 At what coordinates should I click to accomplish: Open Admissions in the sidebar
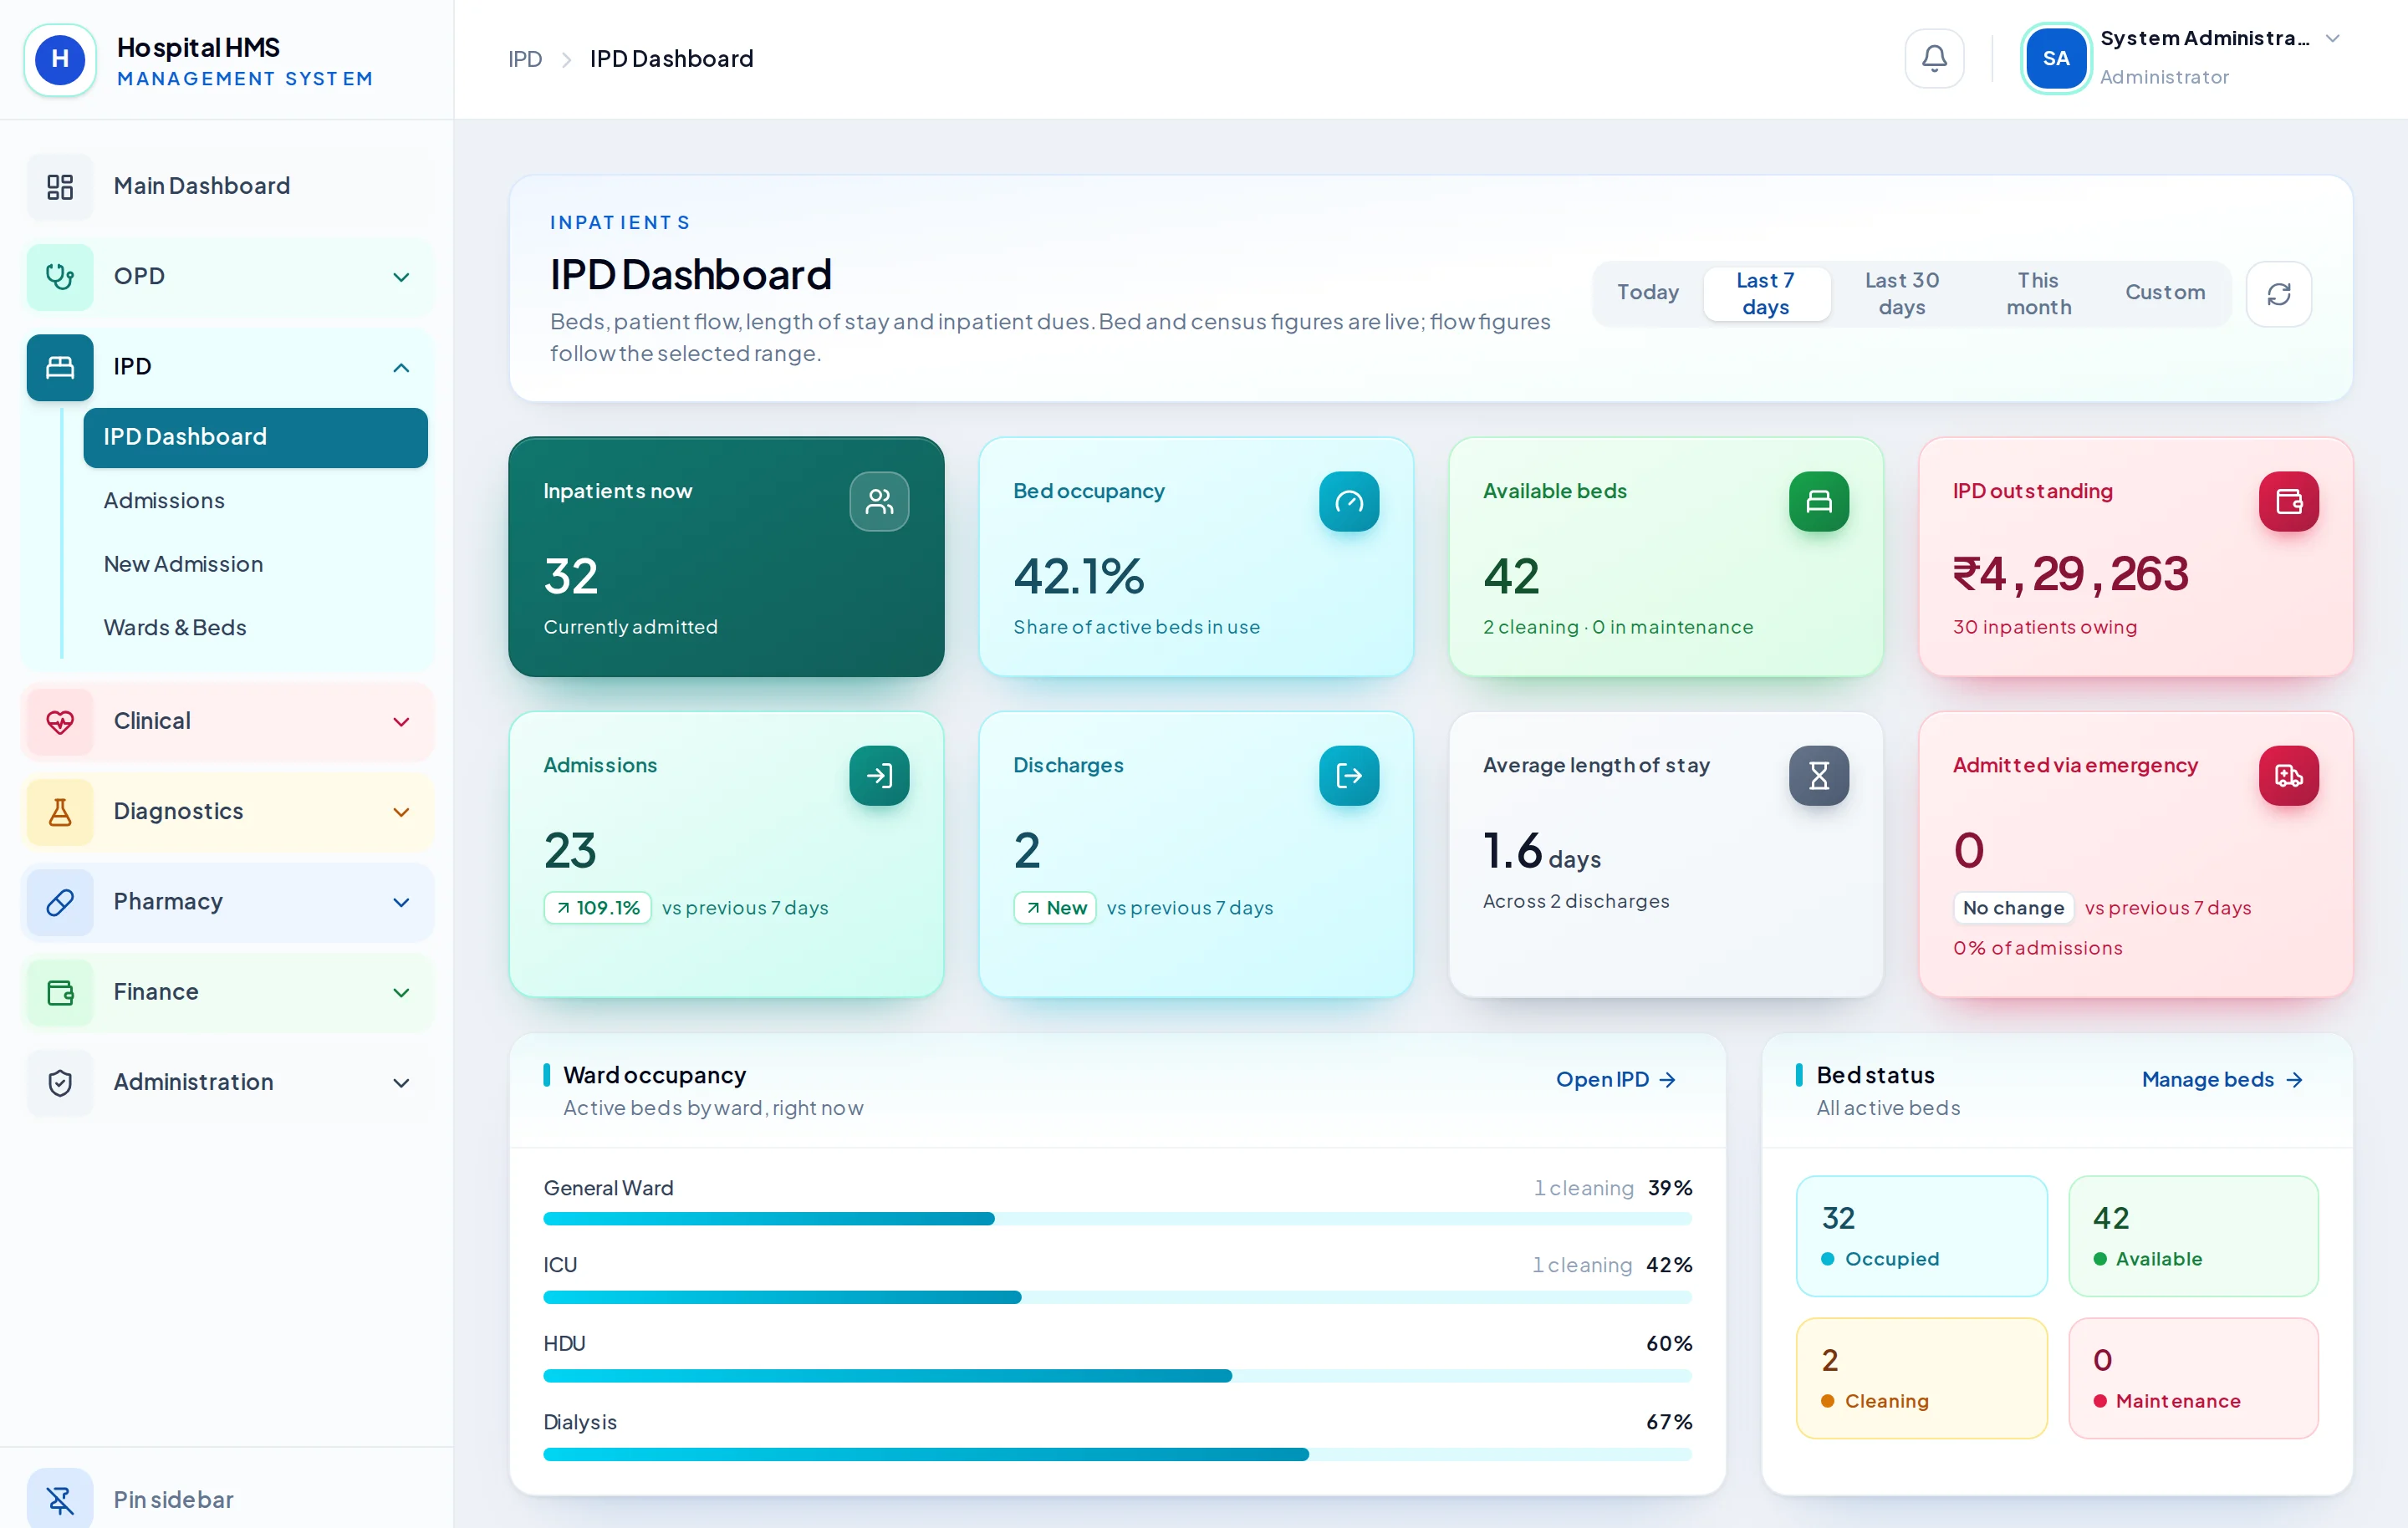click(x=255, y=500)
